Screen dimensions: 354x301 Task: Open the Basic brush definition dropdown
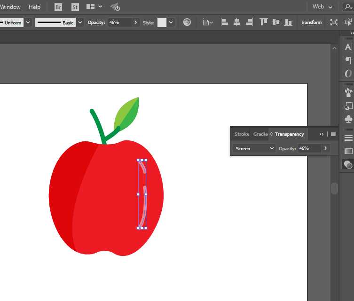tap(80, 22)
